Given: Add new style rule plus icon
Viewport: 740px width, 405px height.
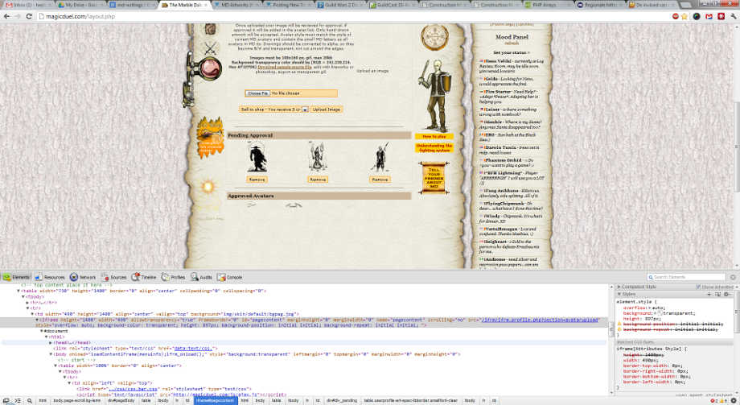Looking at the screenshot, I should pyautogui.click(x=709, y=294).
